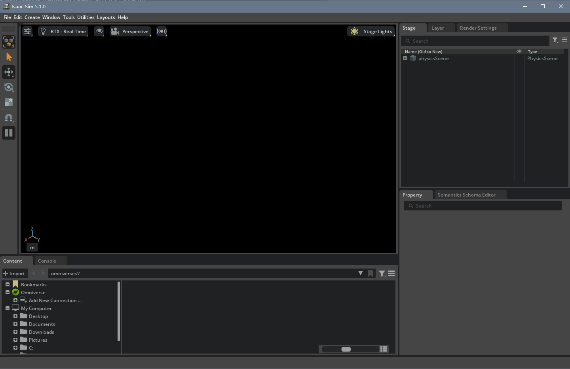Activate the Select arrow tool
This screenshot has width=570, height=369.
pos(9,57)
